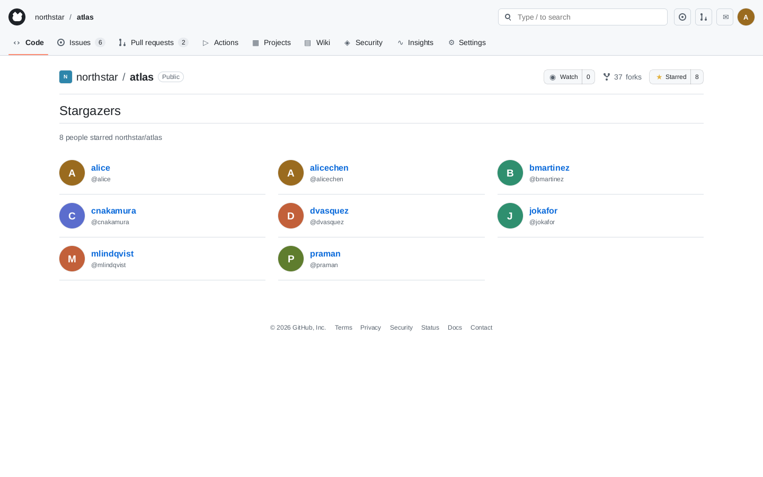Screen dimensions: 763x477
Task: Open the Pull requests tab
Action: (153, 42)
